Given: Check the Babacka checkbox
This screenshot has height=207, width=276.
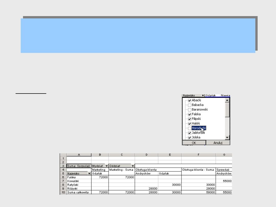Looking at the screenshot, I should 190,105.
